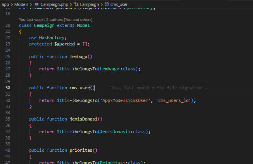
Task: Click the 'Campaign' class name on line 20
Action: pyautogui.click(x=44, y=25)
